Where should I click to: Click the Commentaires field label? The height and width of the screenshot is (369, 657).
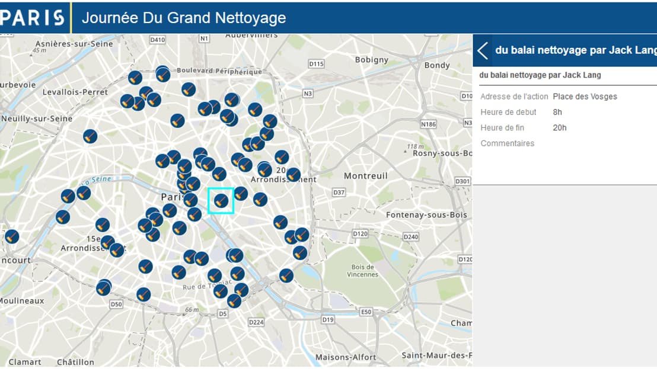(507, 143)
